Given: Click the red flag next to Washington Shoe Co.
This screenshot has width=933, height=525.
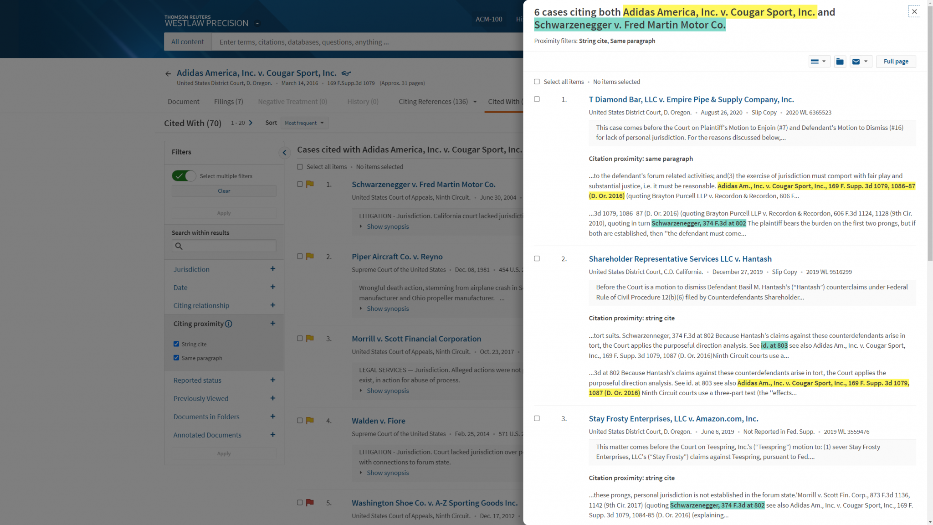Looking at the screenshot, I should (309, 502).
